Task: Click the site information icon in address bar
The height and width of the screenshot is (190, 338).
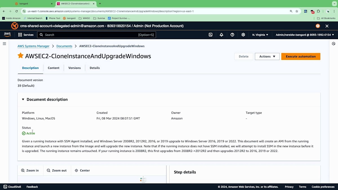Action: pyautogui.click(x=24, y=11)
